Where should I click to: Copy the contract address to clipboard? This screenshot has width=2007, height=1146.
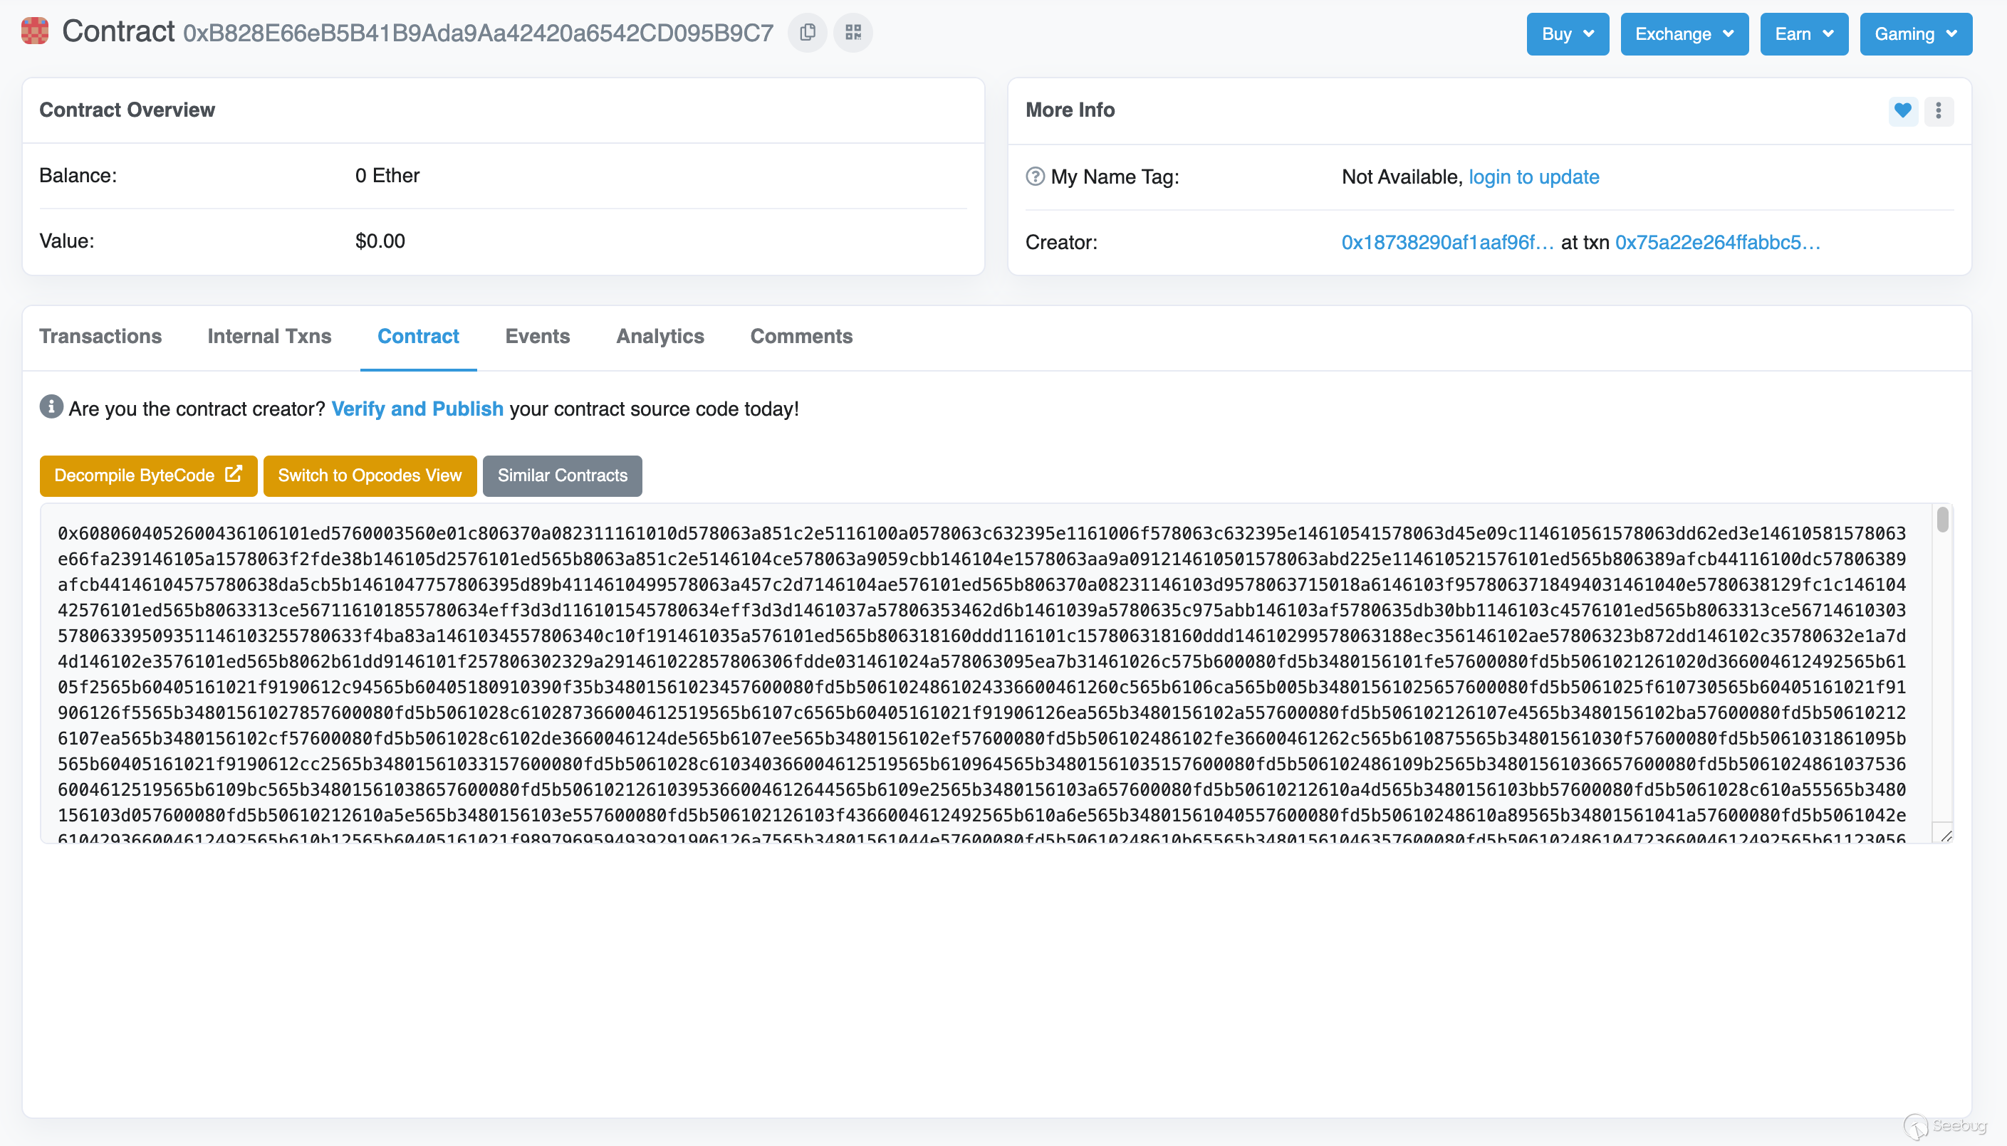click(x=807, y=33)
